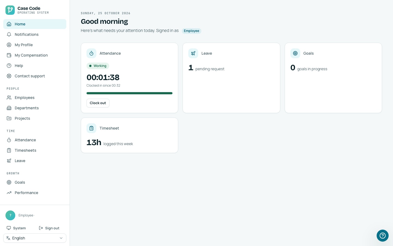The image size is (393, 246).
Task: Click the Departments building icon
Action: tap(9, 108)
